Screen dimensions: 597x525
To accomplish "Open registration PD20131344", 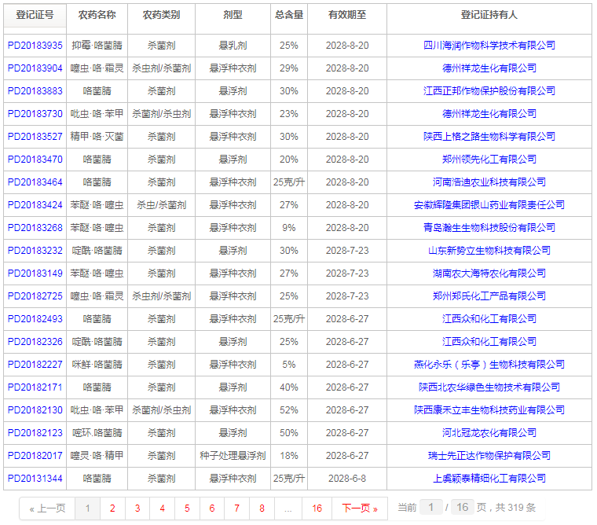I will (35, 479).
